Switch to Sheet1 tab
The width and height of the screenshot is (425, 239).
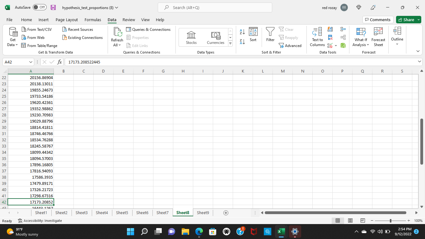point(41,213)
